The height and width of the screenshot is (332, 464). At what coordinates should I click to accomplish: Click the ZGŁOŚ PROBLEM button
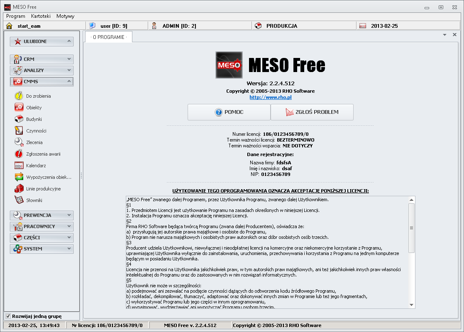click(x=312, y=112)
